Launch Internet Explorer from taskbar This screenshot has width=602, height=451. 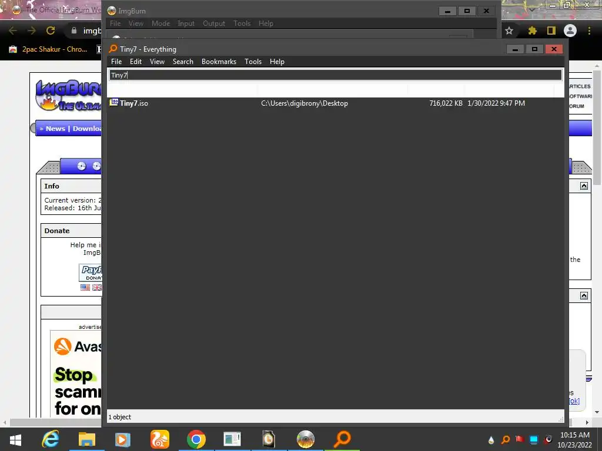(x=51, y=439)
